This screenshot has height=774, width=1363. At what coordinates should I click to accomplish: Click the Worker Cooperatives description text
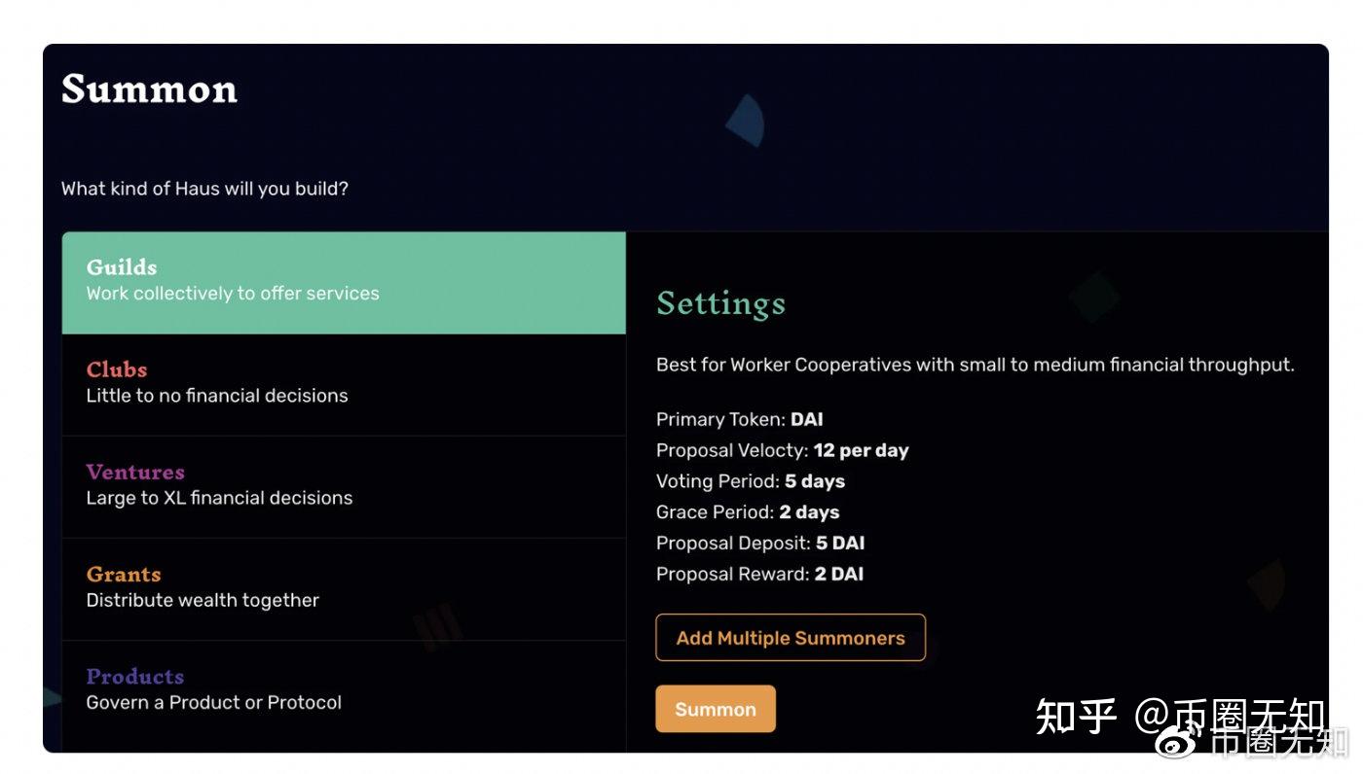[975, 366]
